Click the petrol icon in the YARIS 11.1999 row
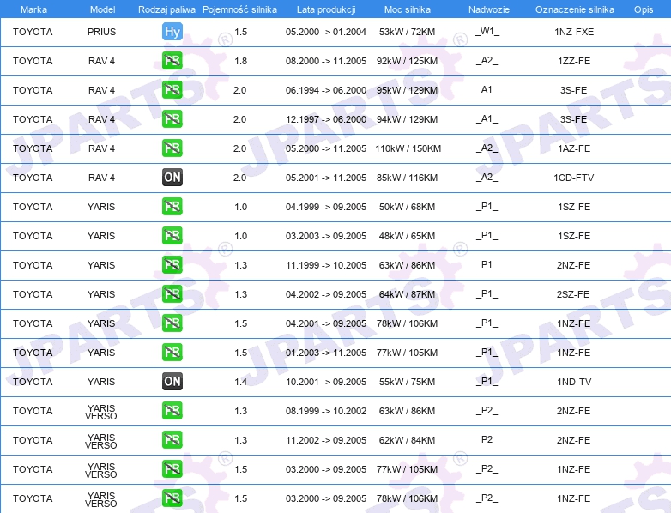Screen dimensions: 671x513 (x=172, y=265)
